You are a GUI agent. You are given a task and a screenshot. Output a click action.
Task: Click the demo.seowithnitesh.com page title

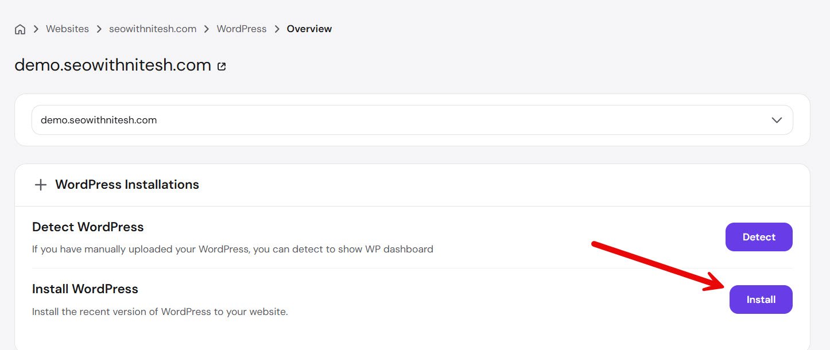pyautogui.click(x=113, y=65)
